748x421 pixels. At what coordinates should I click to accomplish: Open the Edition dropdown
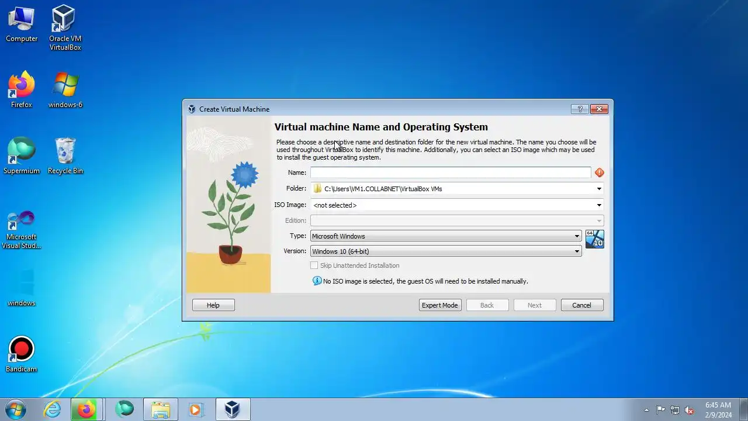(x=457, y=220)
